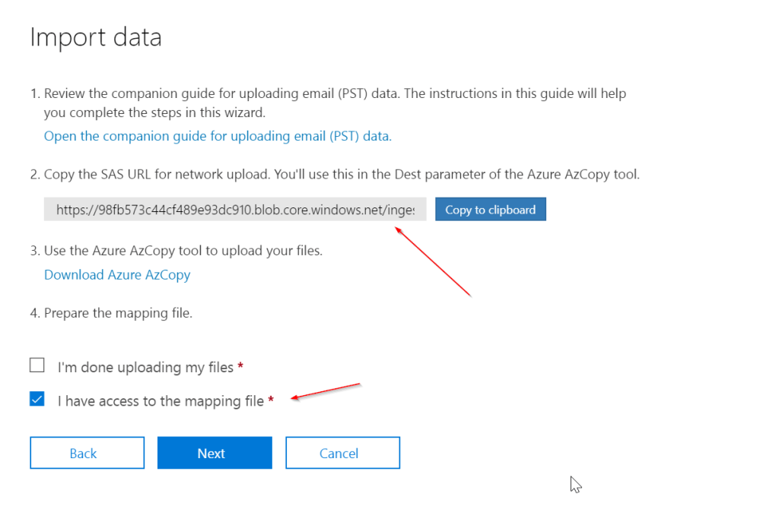The width and height of the screenshot is (779, 525).
Task: Proceed by clicking the Next button
Action: [215, 454]
